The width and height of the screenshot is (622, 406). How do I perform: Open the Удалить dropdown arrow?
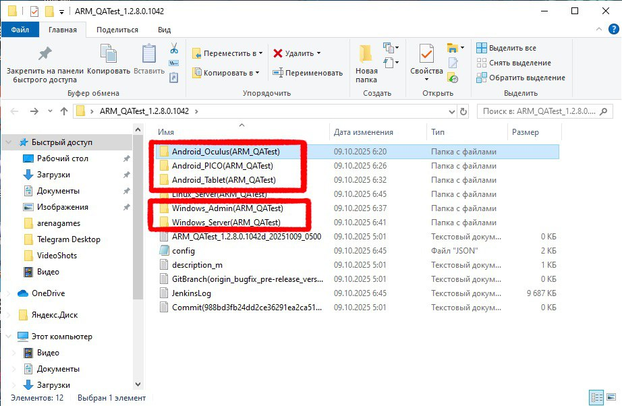click(318, 53)
